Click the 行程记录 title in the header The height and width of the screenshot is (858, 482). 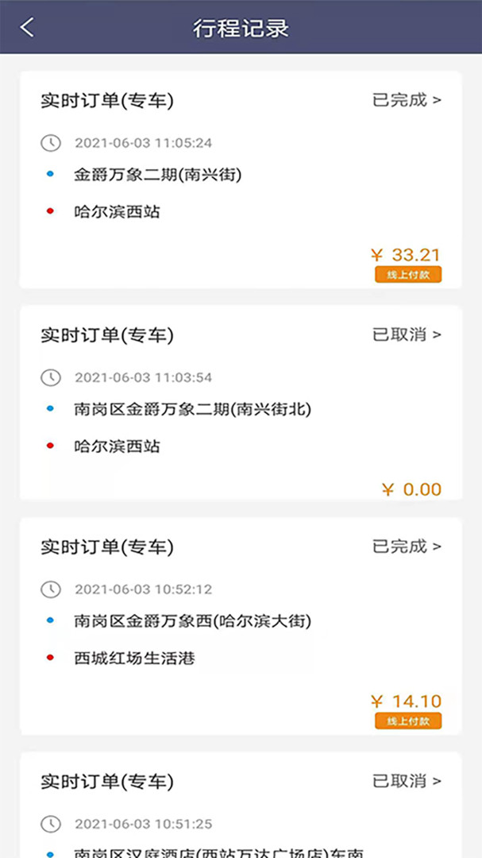(x=241, y=26)
